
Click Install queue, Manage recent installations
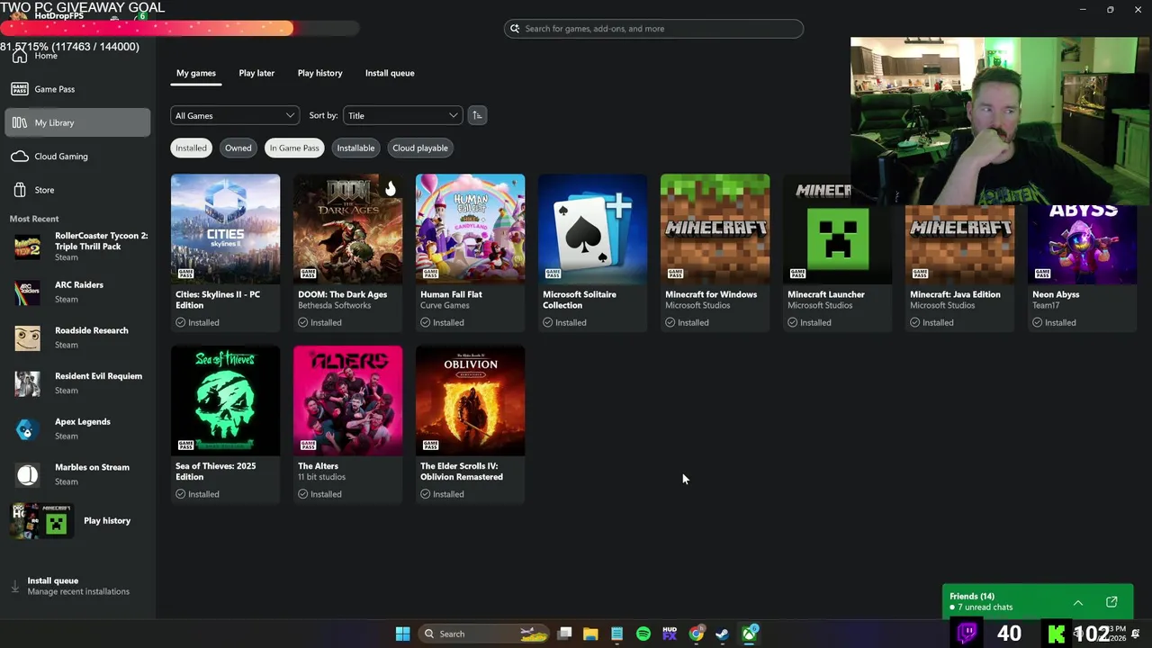[x=77, y=586]
